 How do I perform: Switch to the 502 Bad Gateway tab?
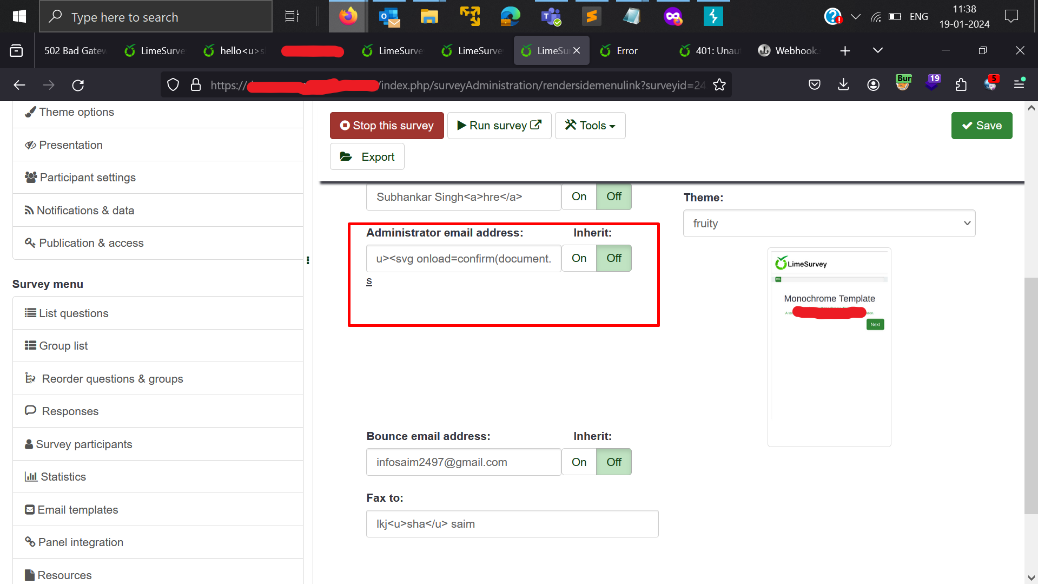[75, 51]
